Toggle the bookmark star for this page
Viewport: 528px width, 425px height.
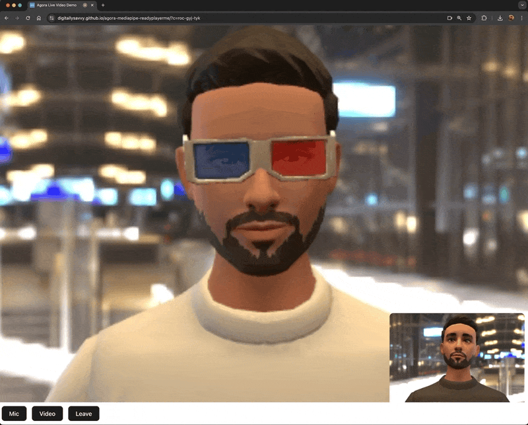point(470,19)
